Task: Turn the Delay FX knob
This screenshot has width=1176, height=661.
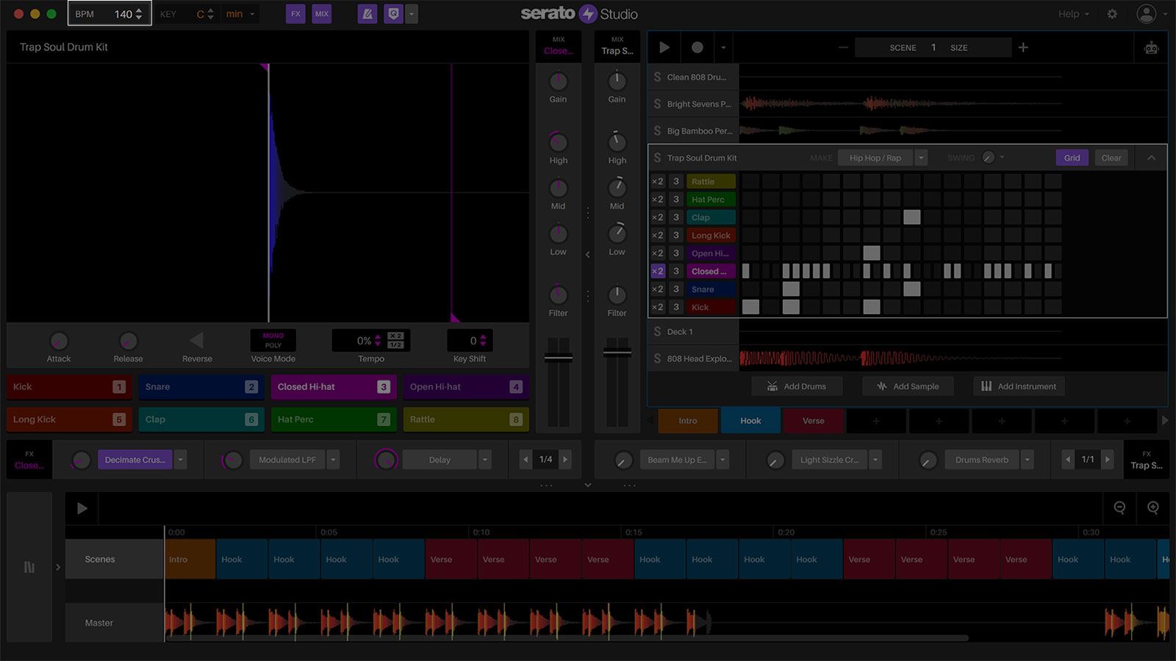Action: pyautogui.click(x=386, y=460)
